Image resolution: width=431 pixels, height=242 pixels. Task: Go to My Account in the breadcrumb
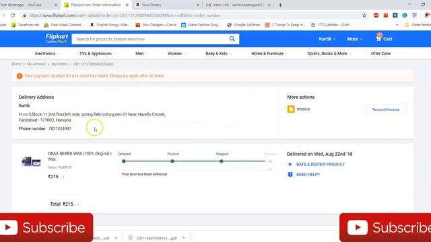click(36, 64)
